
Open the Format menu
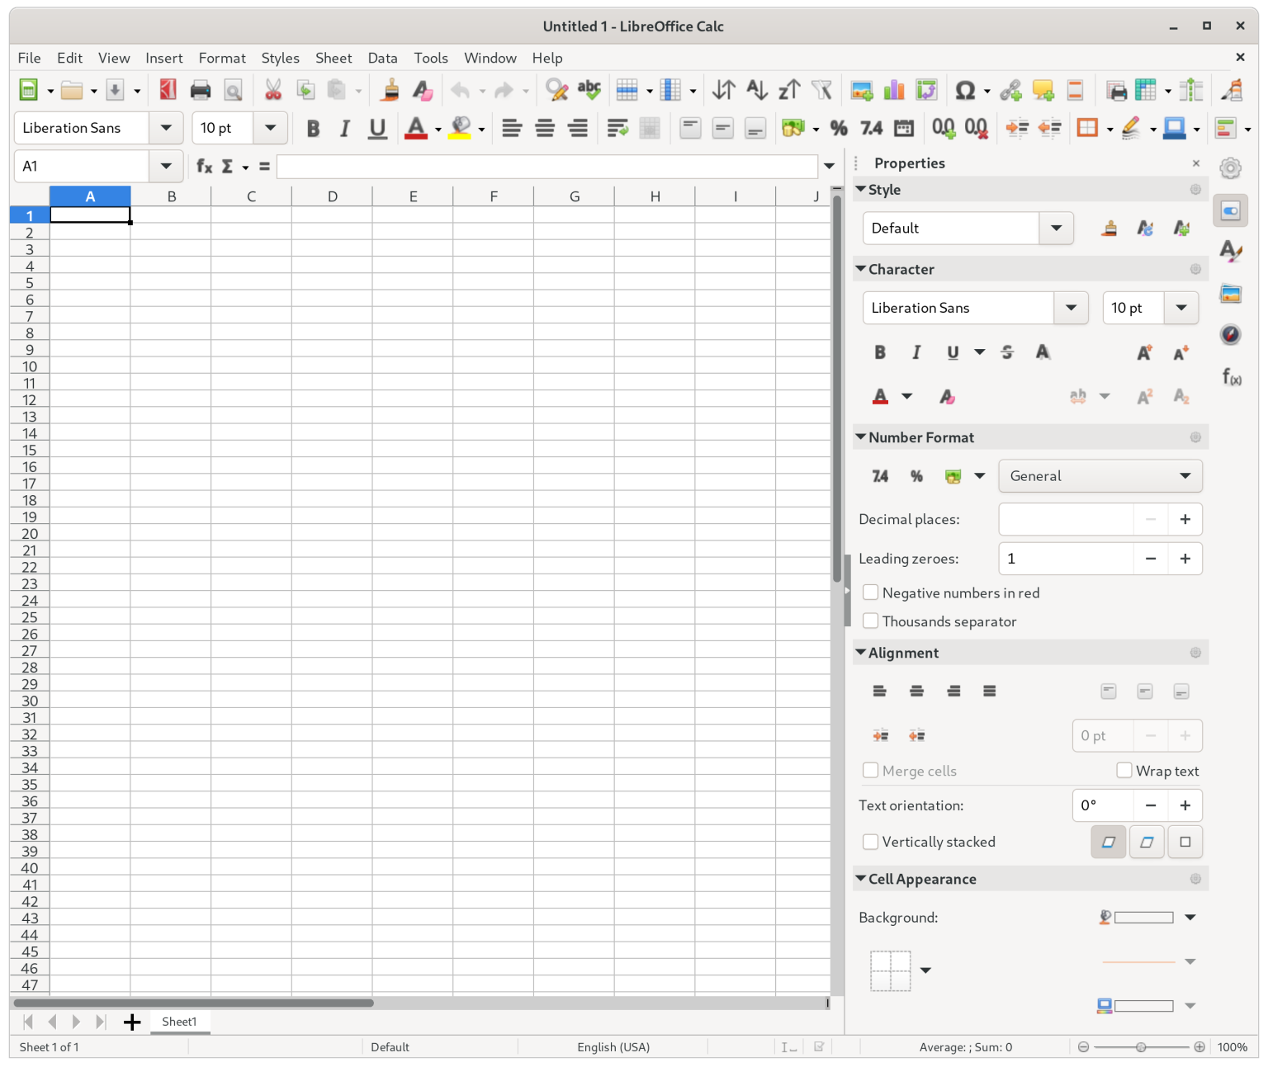pos(221,58)
